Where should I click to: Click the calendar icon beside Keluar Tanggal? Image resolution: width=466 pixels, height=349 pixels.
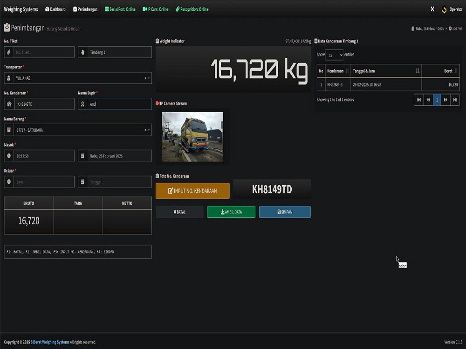(x=82, y=182)
